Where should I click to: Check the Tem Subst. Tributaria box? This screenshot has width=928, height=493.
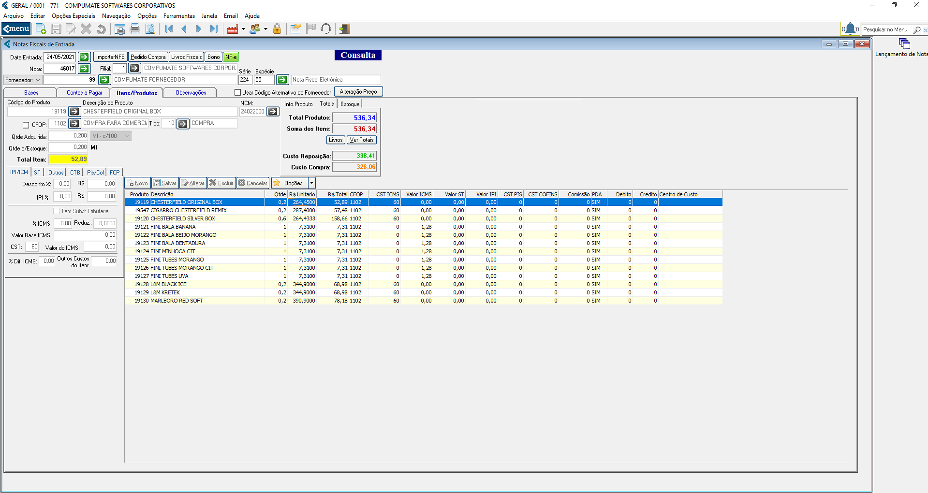click(57, 211)
